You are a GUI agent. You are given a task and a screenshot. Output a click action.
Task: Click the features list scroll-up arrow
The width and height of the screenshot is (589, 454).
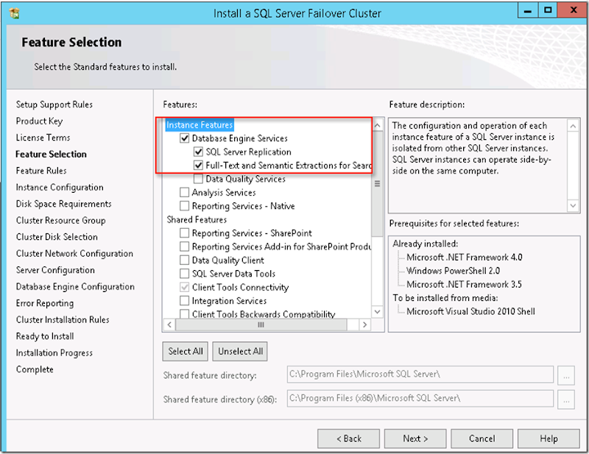tap(378, 125)
